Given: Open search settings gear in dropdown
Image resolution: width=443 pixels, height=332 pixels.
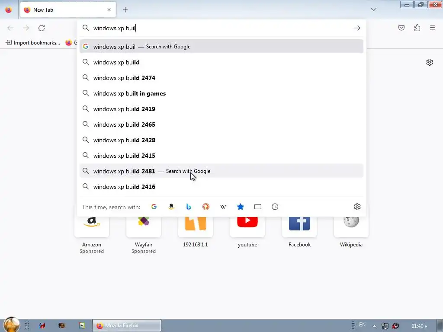Looking at the screenshot, I should [x=357, y=207].
